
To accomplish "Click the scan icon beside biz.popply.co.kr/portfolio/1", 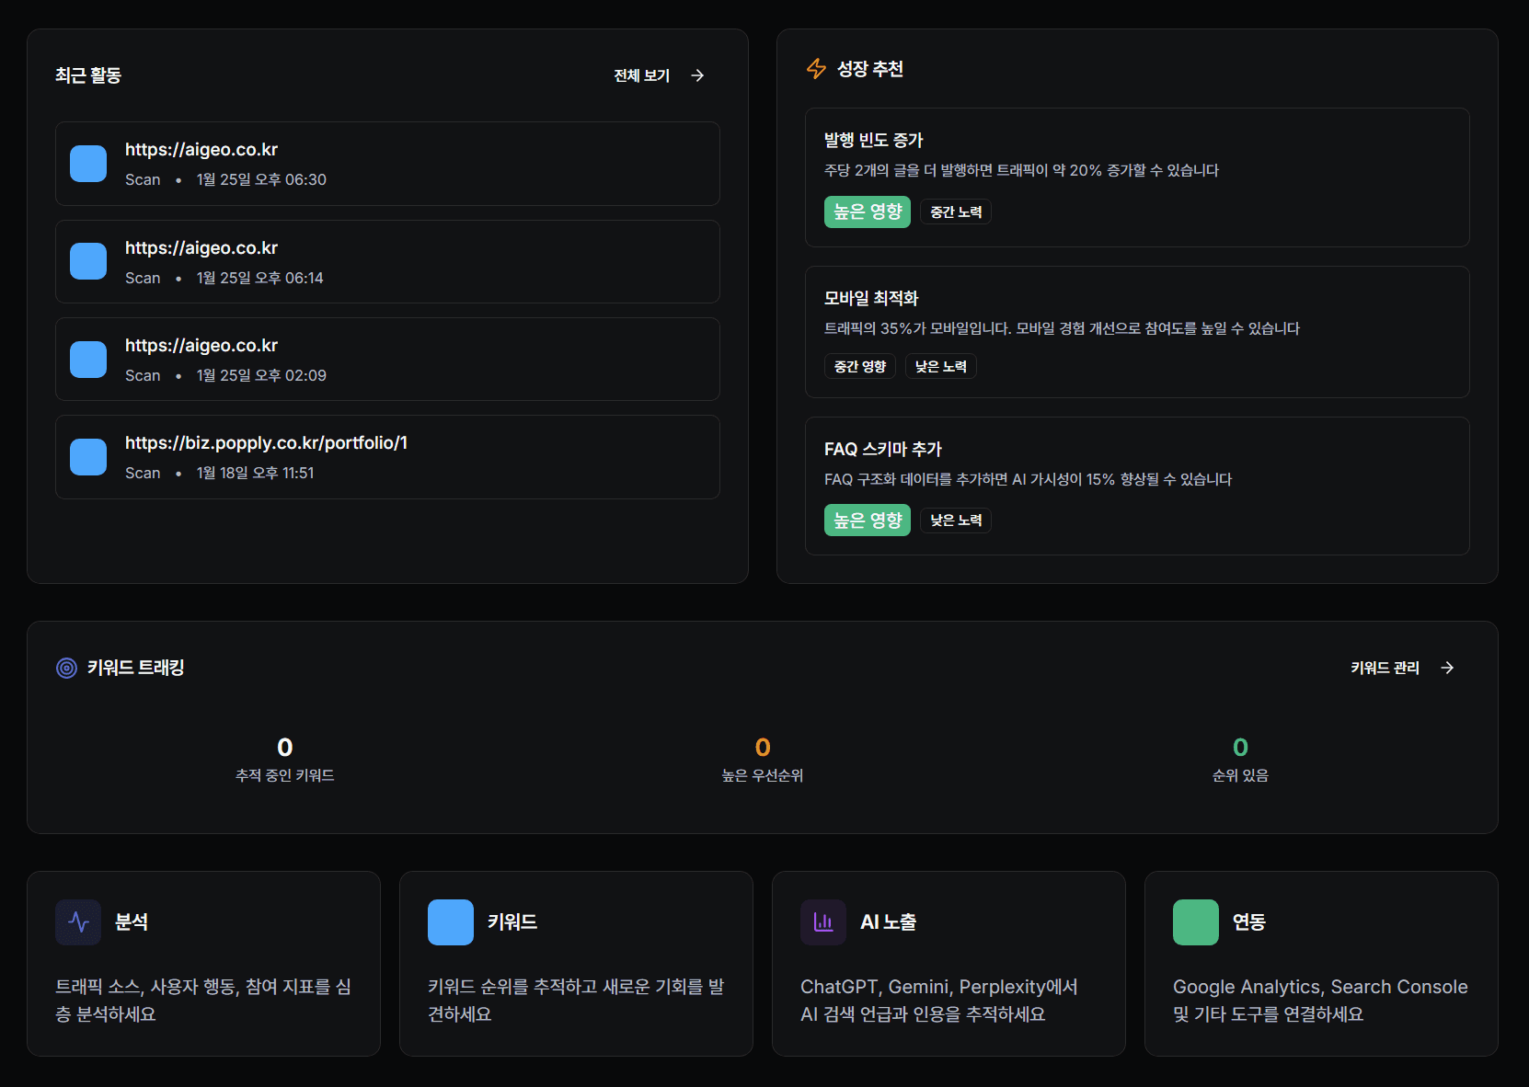I will [x=87, y=455].
